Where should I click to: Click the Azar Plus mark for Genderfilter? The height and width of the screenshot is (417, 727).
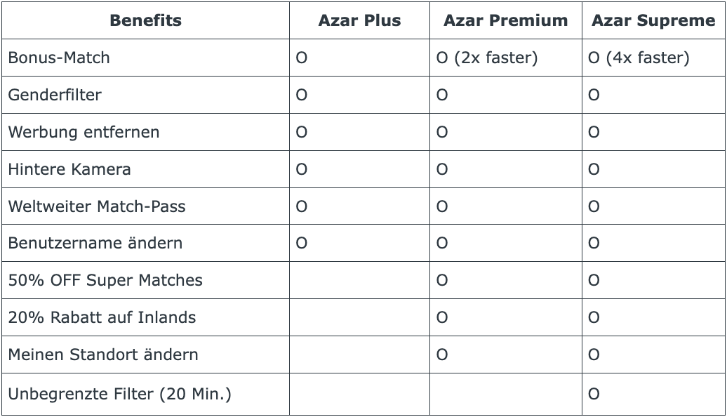(302, 95)
